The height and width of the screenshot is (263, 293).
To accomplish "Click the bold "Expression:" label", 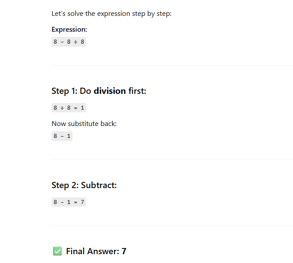I will (69, 30).
